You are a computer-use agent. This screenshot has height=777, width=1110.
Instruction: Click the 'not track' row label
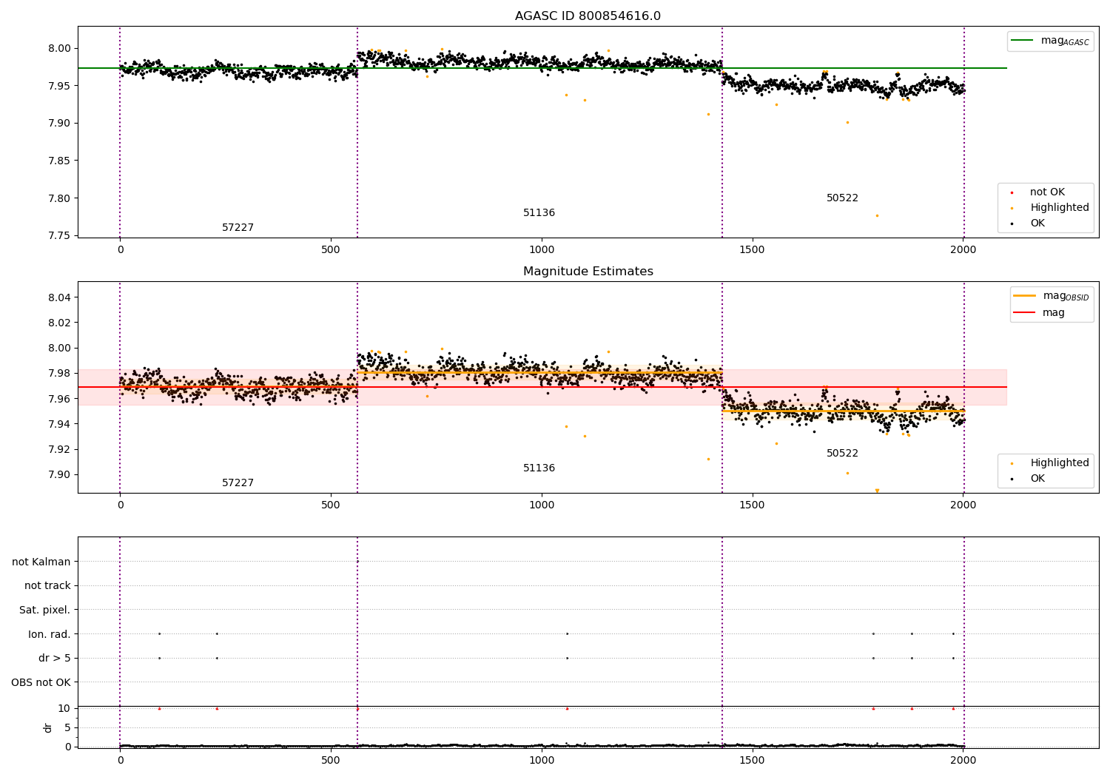pos(47,586)
